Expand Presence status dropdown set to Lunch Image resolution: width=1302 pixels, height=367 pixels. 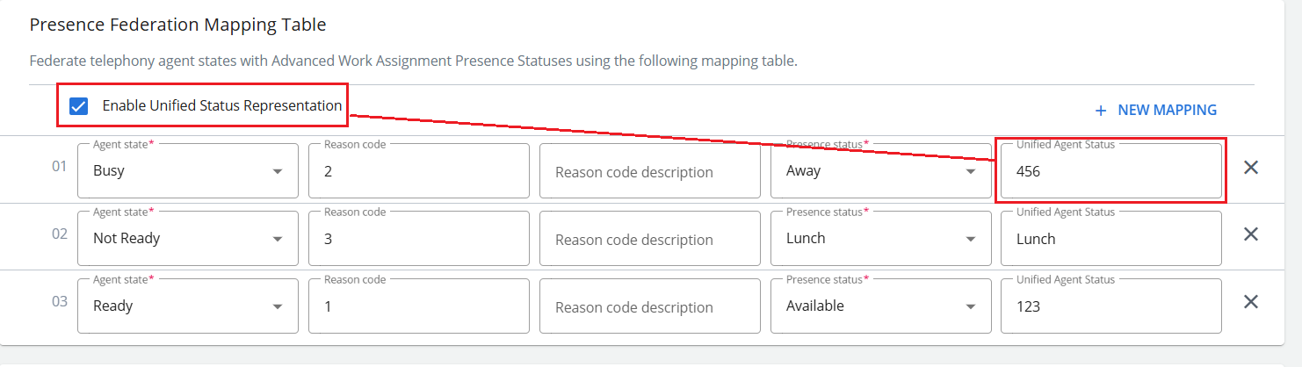click(880, 239)
